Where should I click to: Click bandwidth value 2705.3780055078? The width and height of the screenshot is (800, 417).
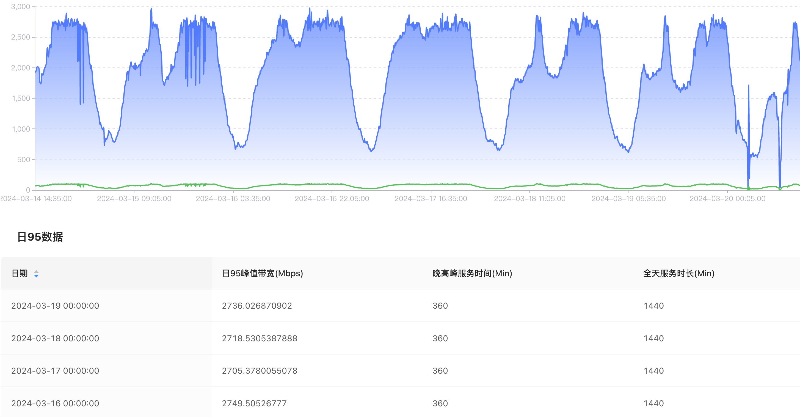(260, 371)
